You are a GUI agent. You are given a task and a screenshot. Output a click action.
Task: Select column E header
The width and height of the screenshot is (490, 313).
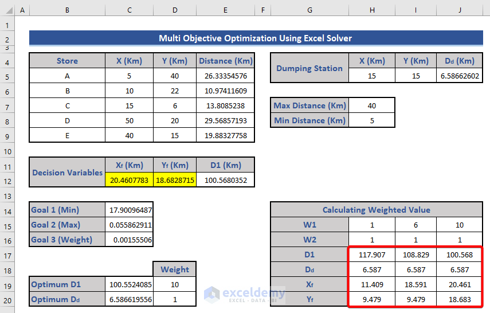tap(225, 10)
